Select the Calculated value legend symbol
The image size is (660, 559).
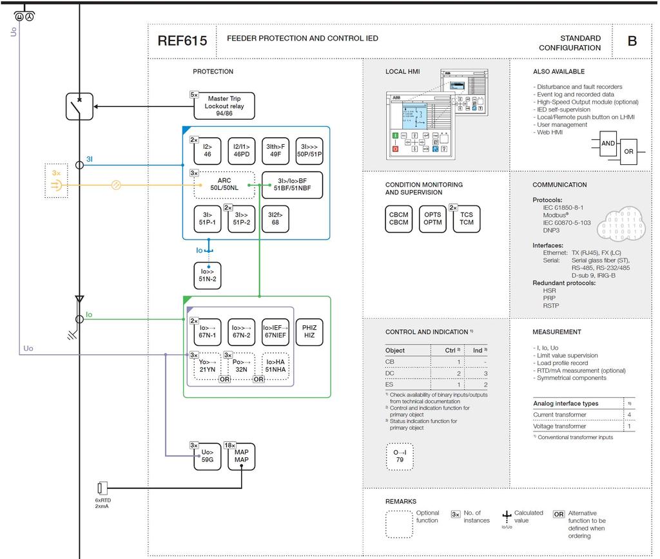(507, 517)
